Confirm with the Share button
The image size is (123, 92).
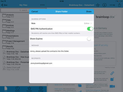89,11
